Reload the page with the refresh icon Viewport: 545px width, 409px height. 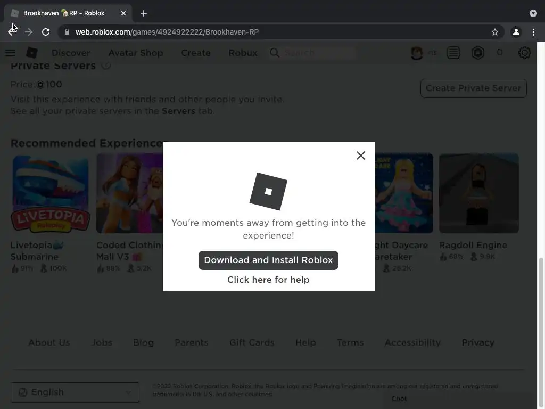(46, 32)
